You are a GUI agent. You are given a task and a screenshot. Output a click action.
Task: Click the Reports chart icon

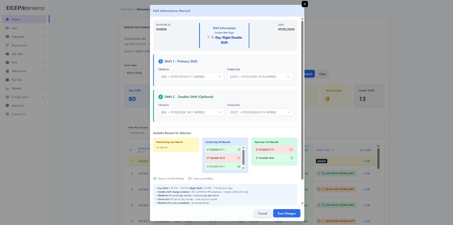[7, 88]
